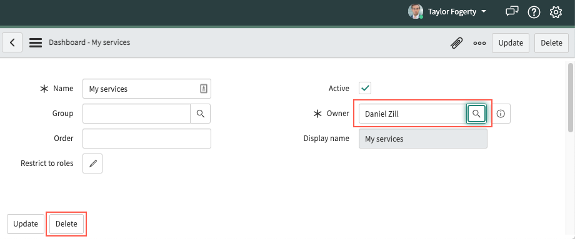Click the 'Active' field label
The height and width of the screenshot is (239, 575).
pos(339,88)
